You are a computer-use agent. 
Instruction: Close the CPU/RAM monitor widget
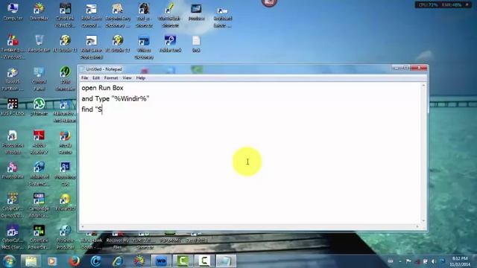[467, 4]
